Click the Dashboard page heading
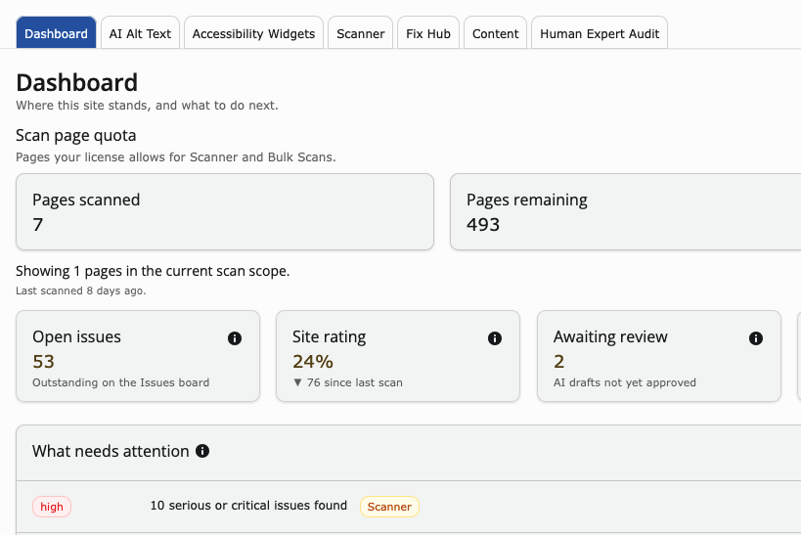 click(x=76, y=82)
